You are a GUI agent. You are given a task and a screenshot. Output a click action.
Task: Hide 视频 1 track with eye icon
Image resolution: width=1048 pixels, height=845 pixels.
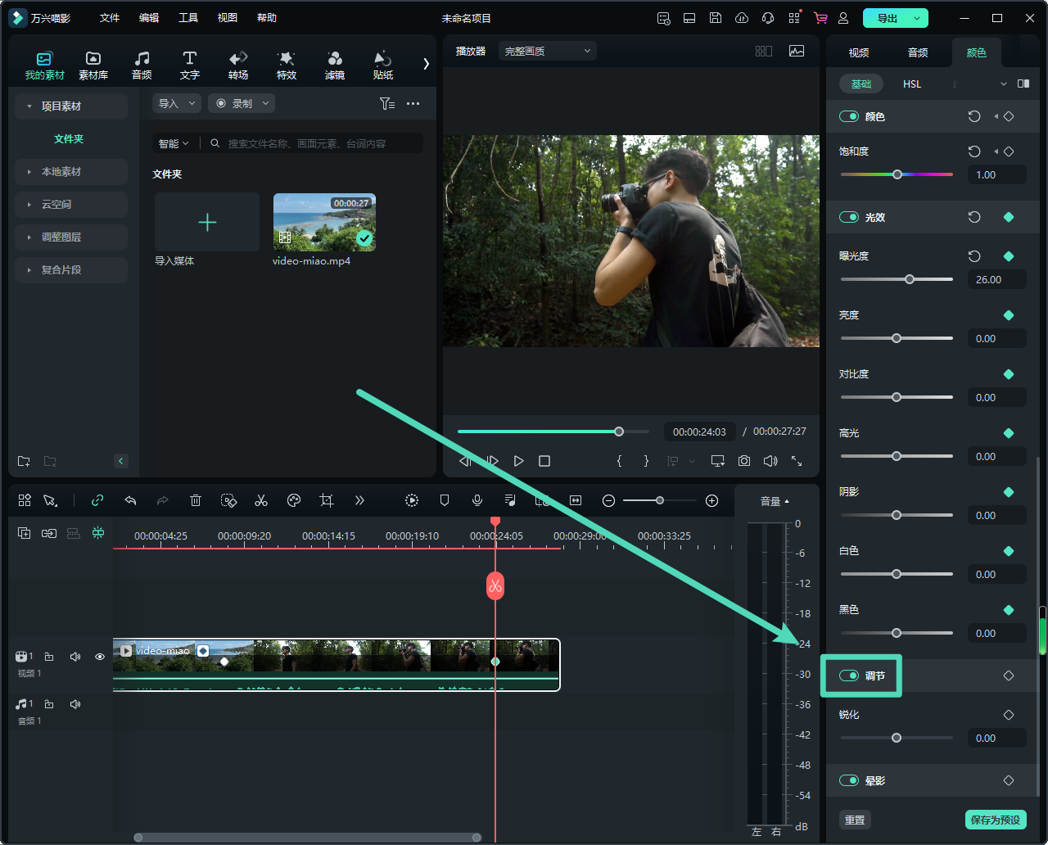100,657
